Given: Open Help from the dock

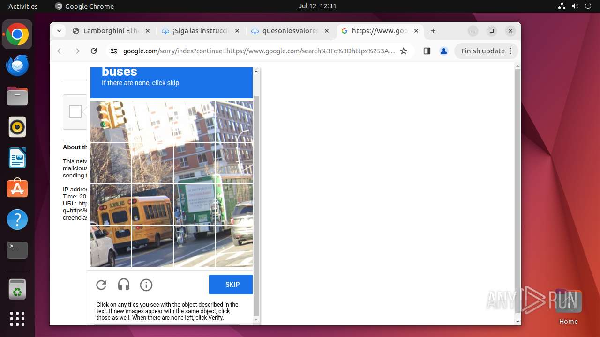Looking at the screenshot, I should click(x=17, y=220).
